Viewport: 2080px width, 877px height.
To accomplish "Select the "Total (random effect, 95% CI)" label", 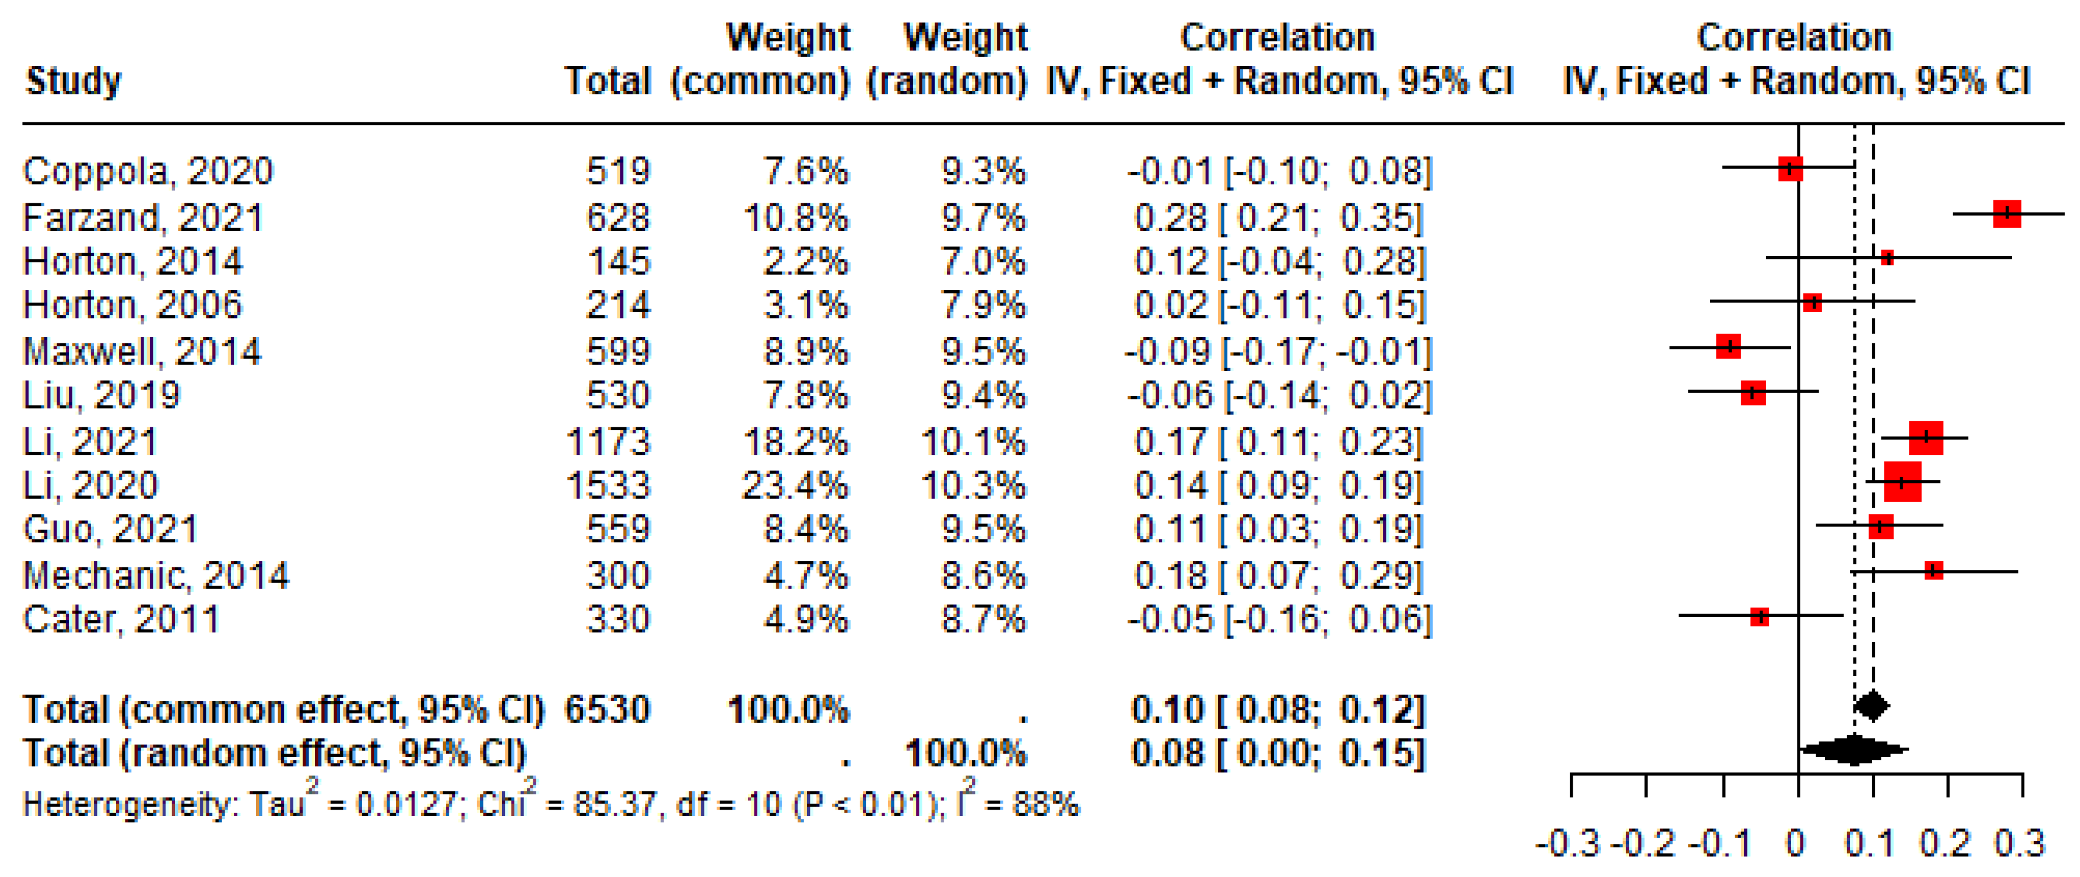I will [x=274, y=753].
